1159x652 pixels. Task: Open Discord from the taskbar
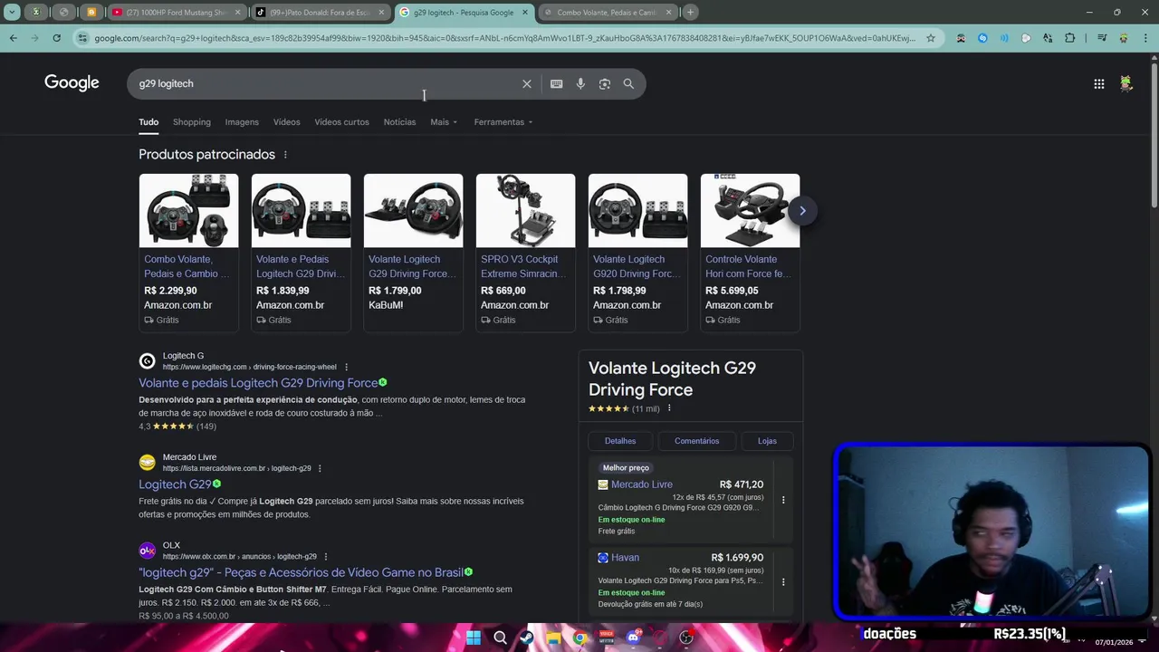coord(633,638)
